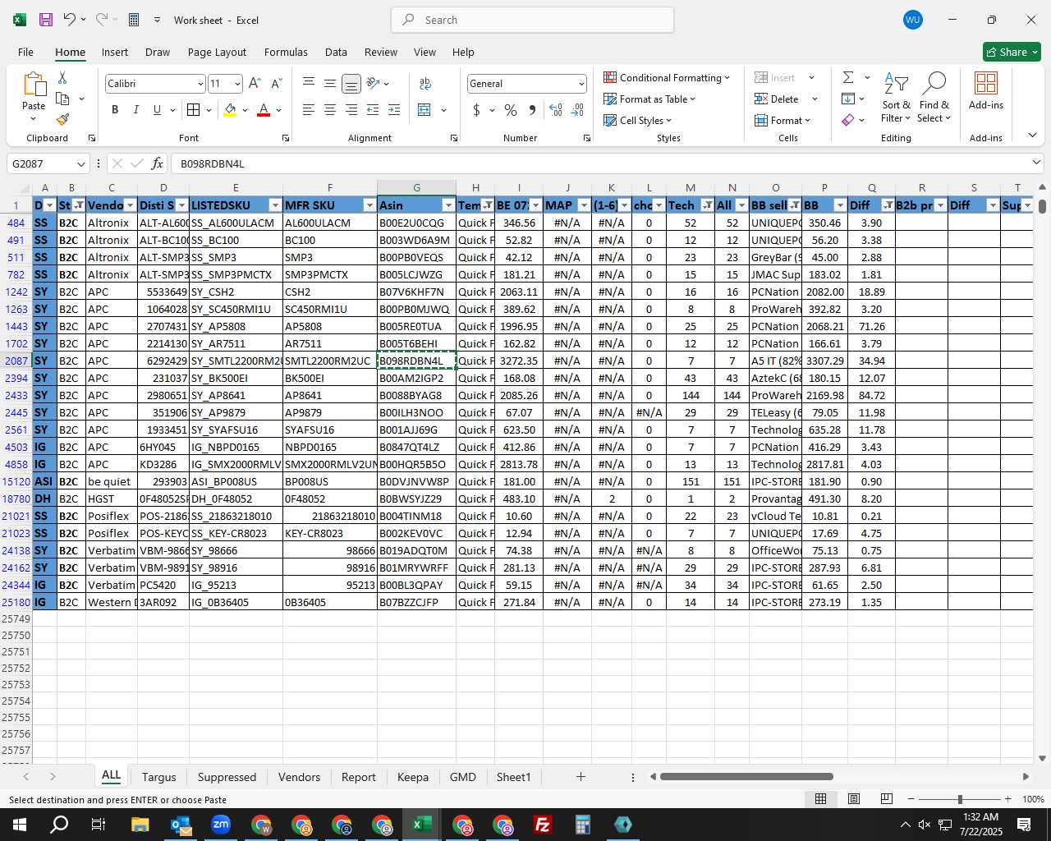Click in the Search box
Screen dimensions: 1051x841
click(x=533, y=20)
